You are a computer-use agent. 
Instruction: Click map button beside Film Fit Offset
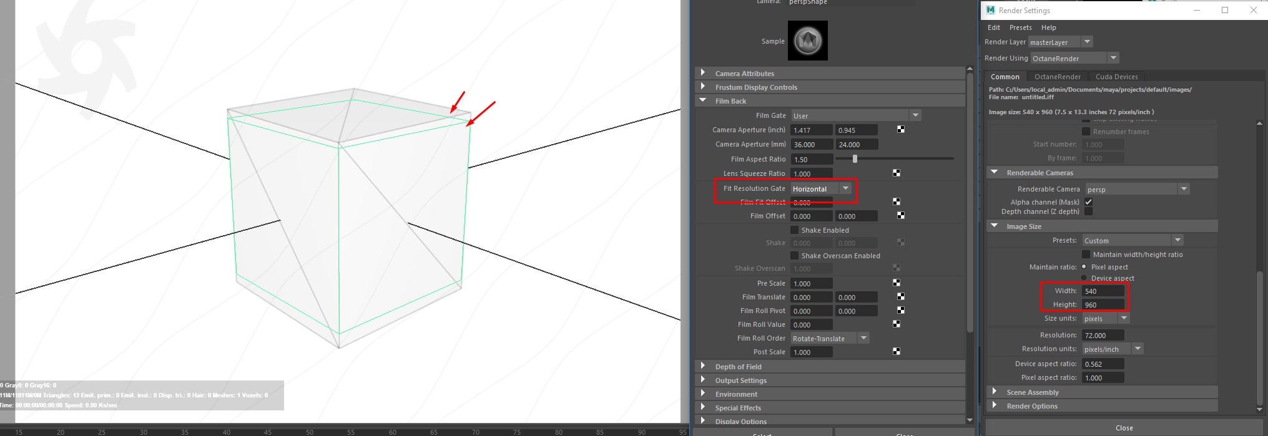897,201
